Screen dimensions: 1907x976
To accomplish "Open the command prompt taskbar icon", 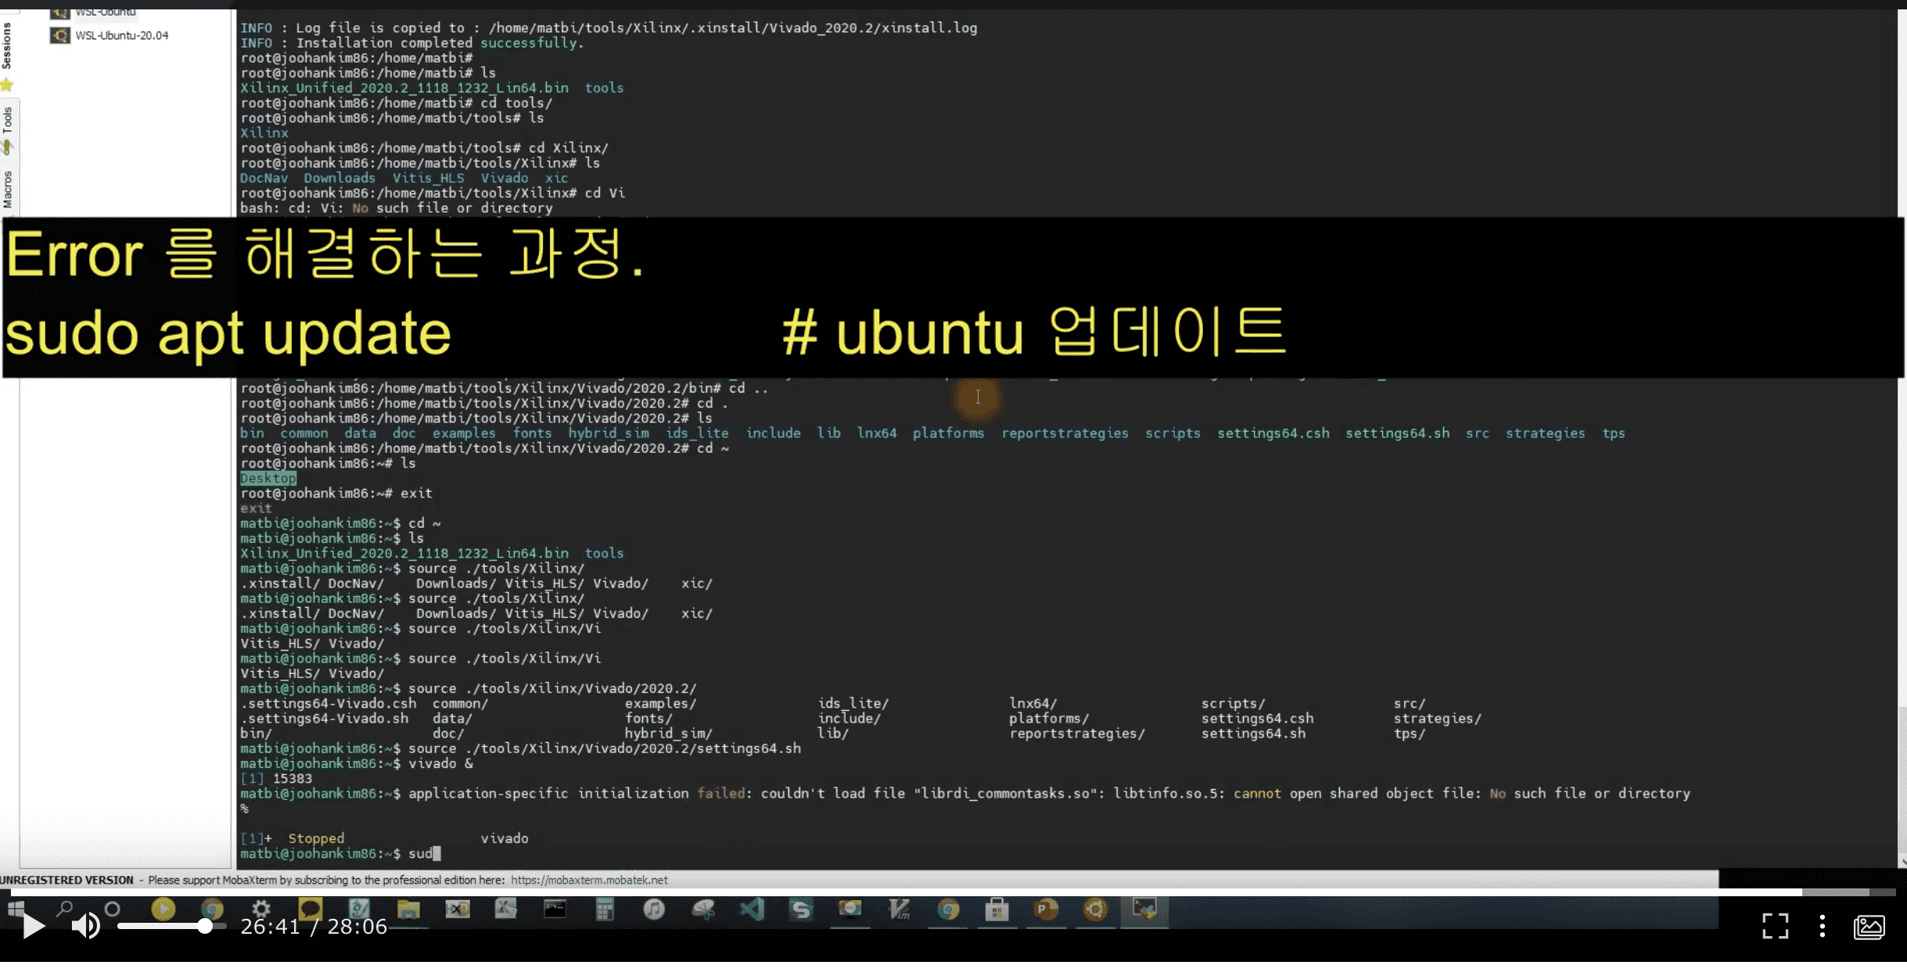I will pyautogui.click(x=555, y=909).
